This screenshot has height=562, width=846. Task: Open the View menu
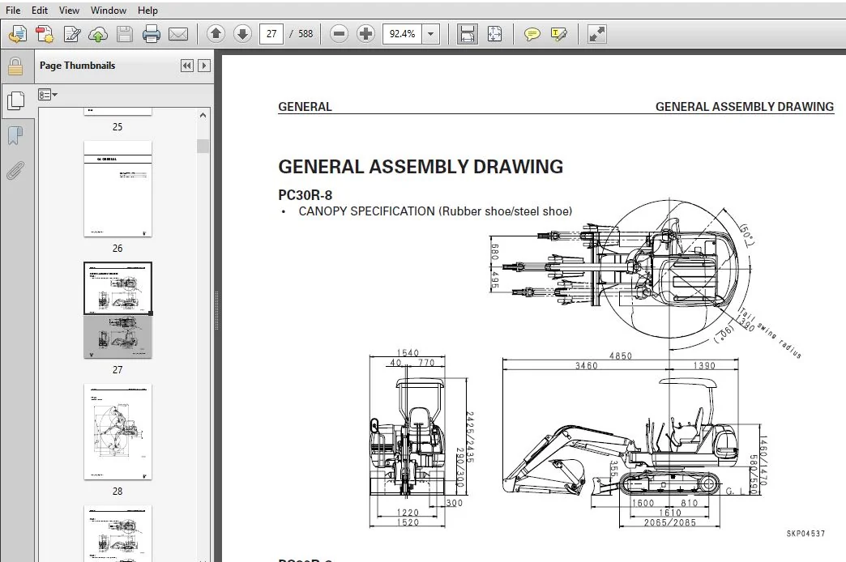[x=69, y=11]
